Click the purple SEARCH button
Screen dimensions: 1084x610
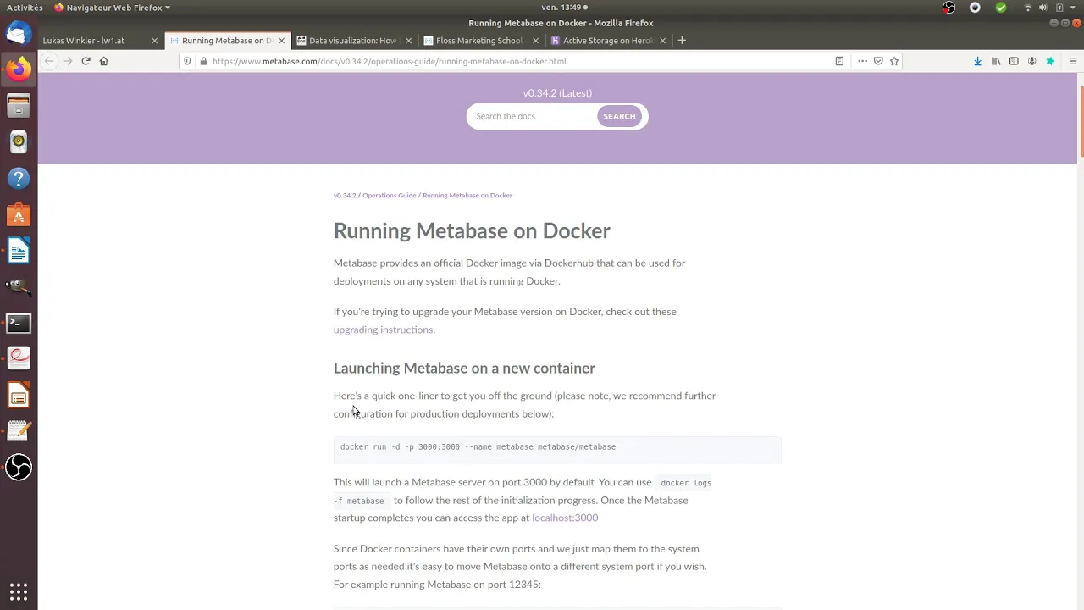pyautogui.click(x=619, y=116)
